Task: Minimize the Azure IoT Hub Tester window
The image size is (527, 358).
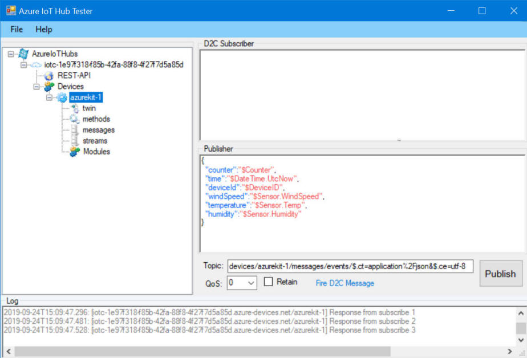Action: (x=451, y=11)
